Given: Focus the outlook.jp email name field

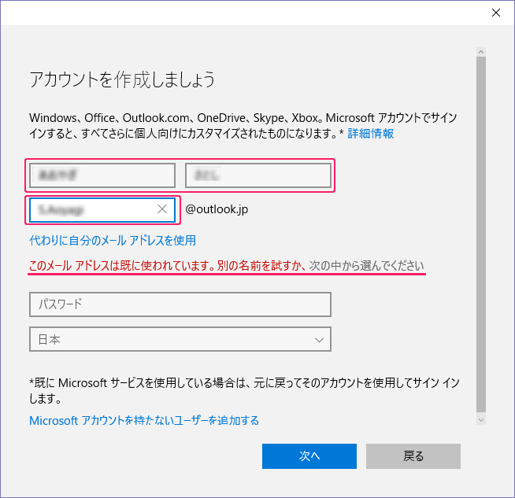Looking at the screenshot, I should [102, 209].
